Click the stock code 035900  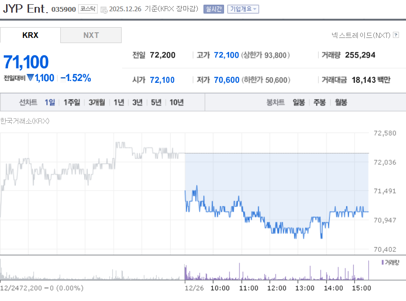[64, 9]
